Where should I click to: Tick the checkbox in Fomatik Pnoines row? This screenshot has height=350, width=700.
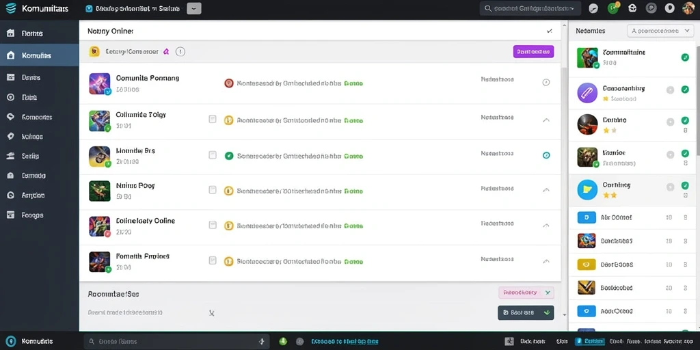click(x=213, y=260)
